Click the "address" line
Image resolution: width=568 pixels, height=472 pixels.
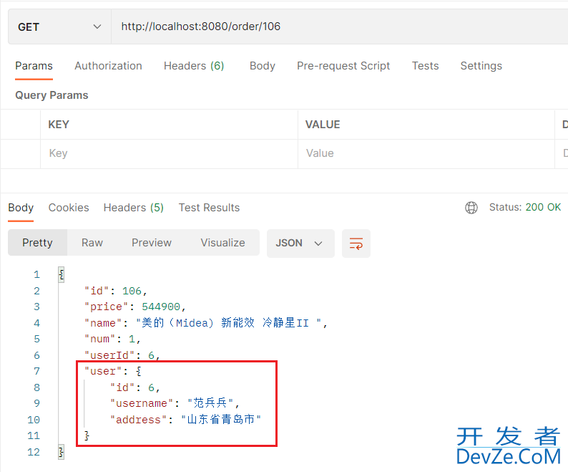[x=185, y=420]
